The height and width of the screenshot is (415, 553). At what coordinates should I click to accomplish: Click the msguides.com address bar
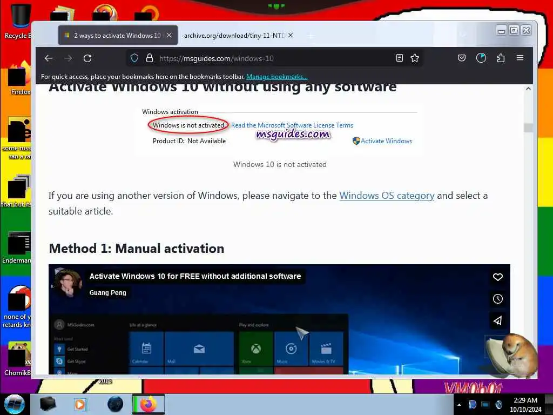[275, 58]
